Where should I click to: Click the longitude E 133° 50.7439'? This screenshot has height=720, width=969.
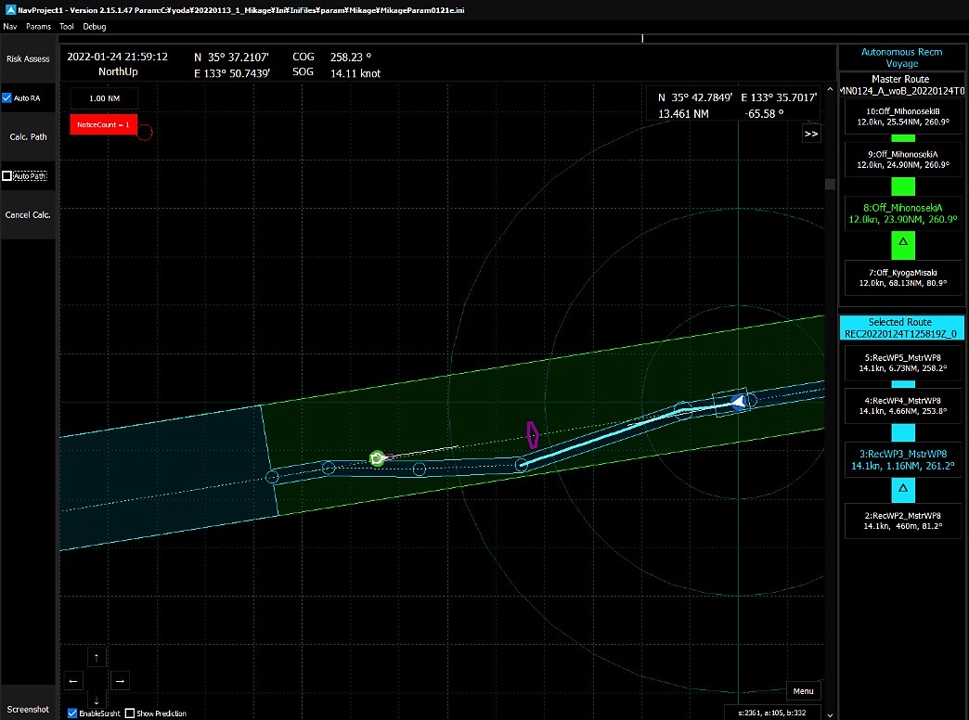coord(232,73)
